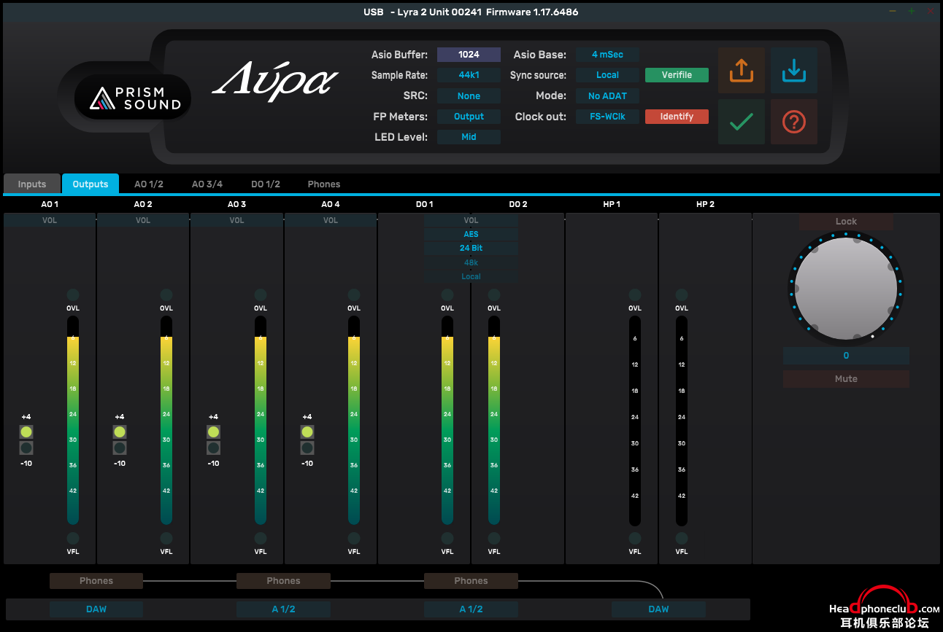Set AO 2 level to +4
Image resolution: width=943 pixels, height=632 pixels.
(120, 432)
